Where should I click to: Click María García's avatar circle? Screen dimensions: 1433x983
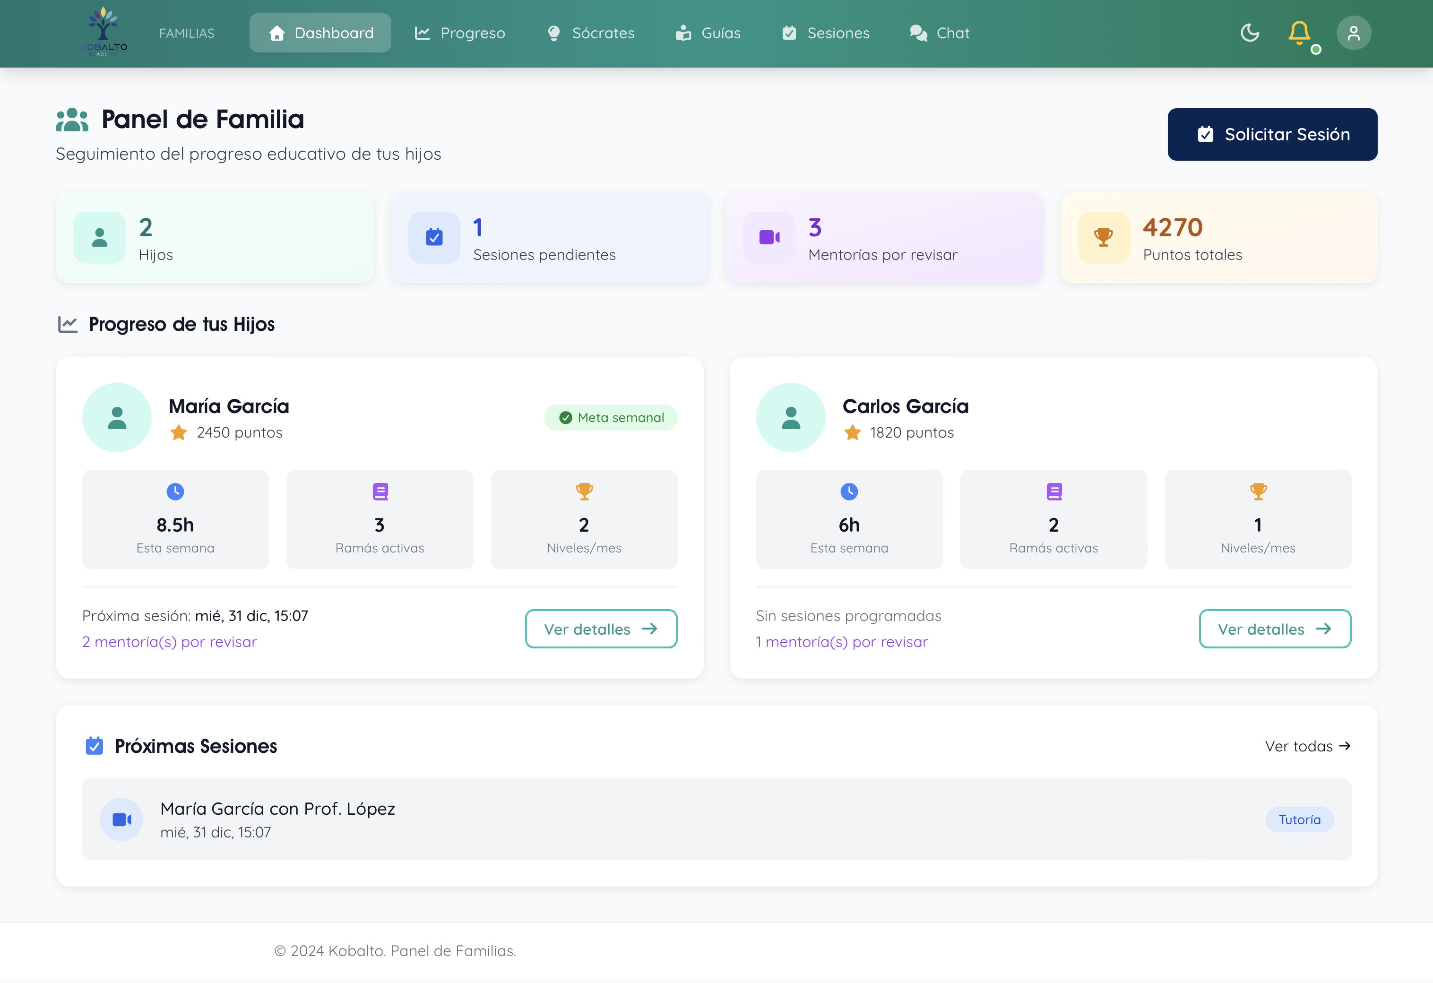117,417
